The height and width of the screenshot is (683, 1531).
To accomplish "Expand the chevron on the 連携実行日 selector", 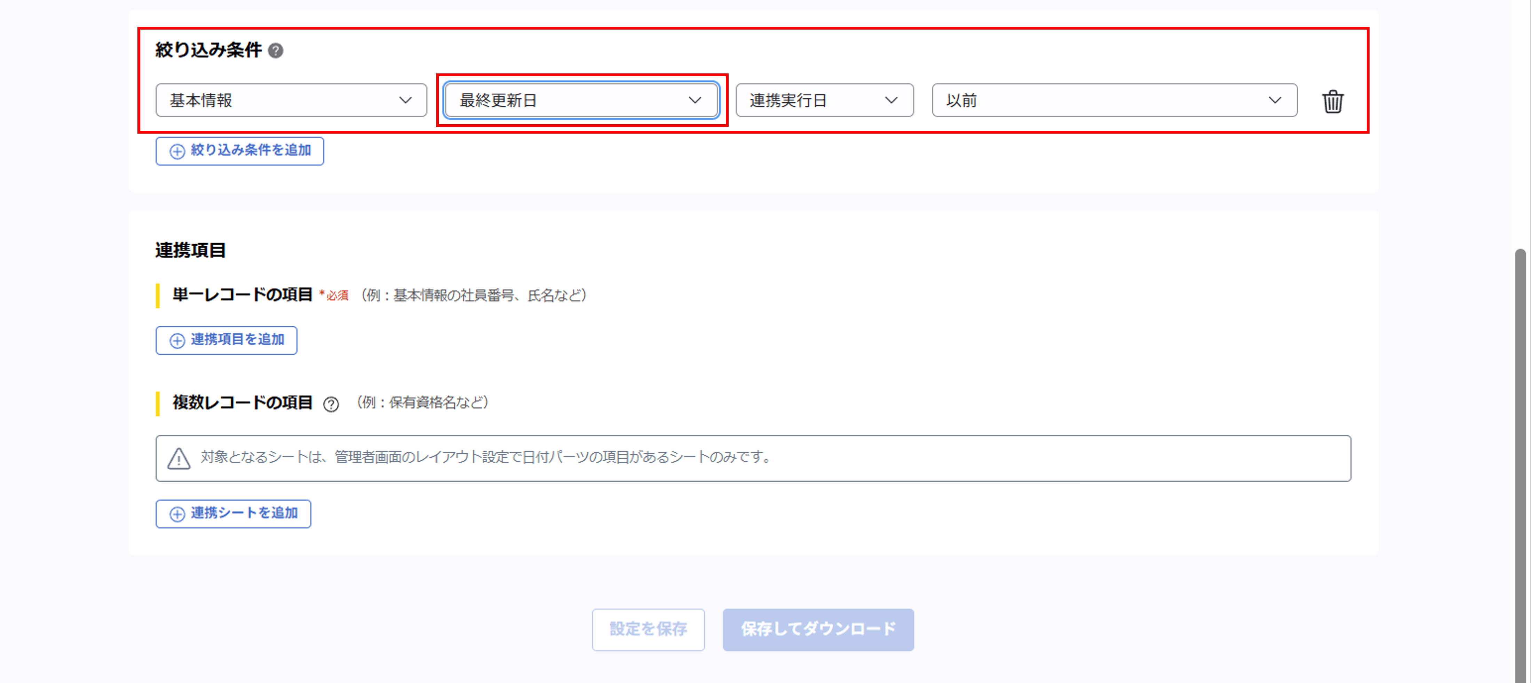I will click(x=892, y=100).
